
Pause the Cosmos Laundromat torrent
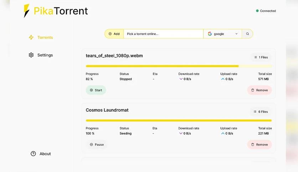tap(97, 145)
